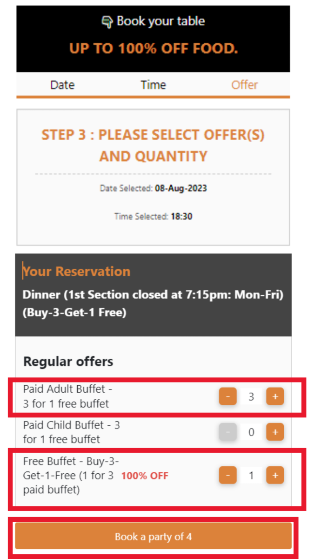Switch to the Date tab
Screen dimensions: 314x559
click(62, 85)
